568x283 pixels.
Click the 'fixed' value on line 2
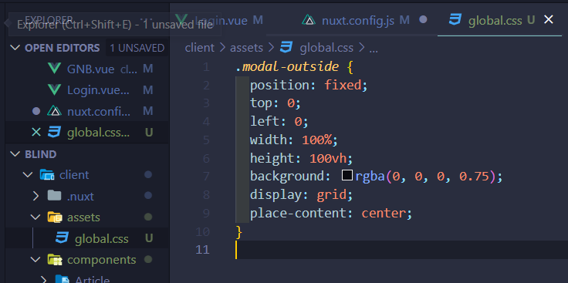click(x=343, y=86)
